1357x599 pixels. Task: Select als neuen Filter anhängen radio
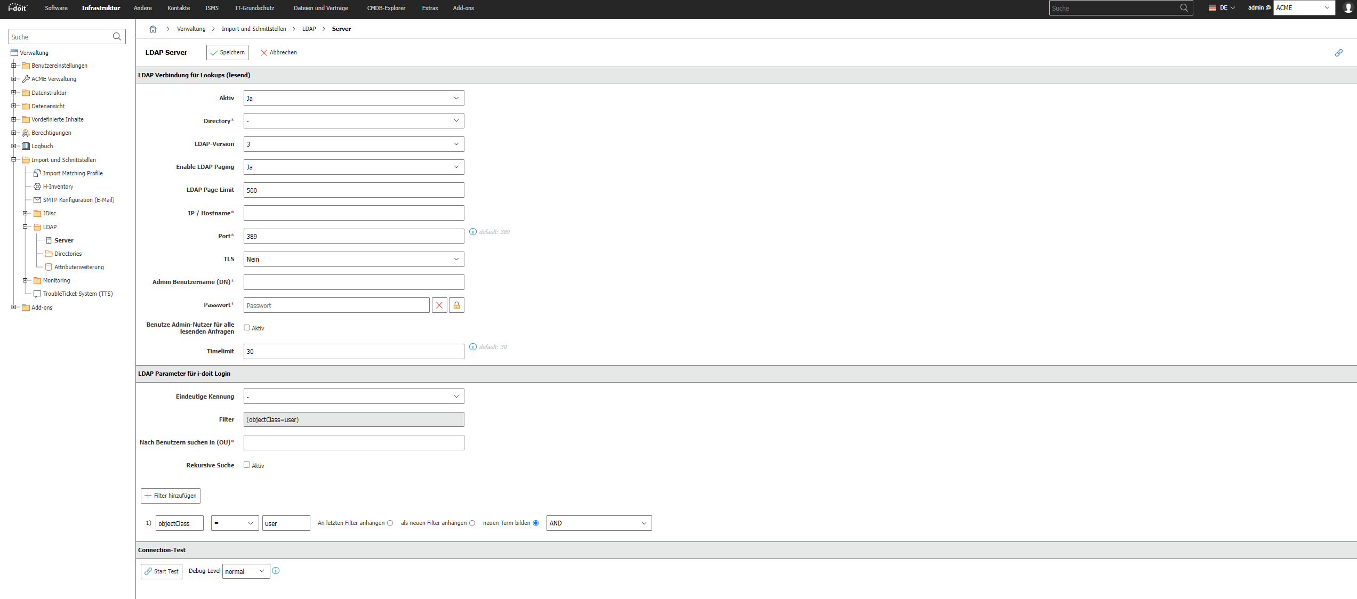click(x=472, y=523)
